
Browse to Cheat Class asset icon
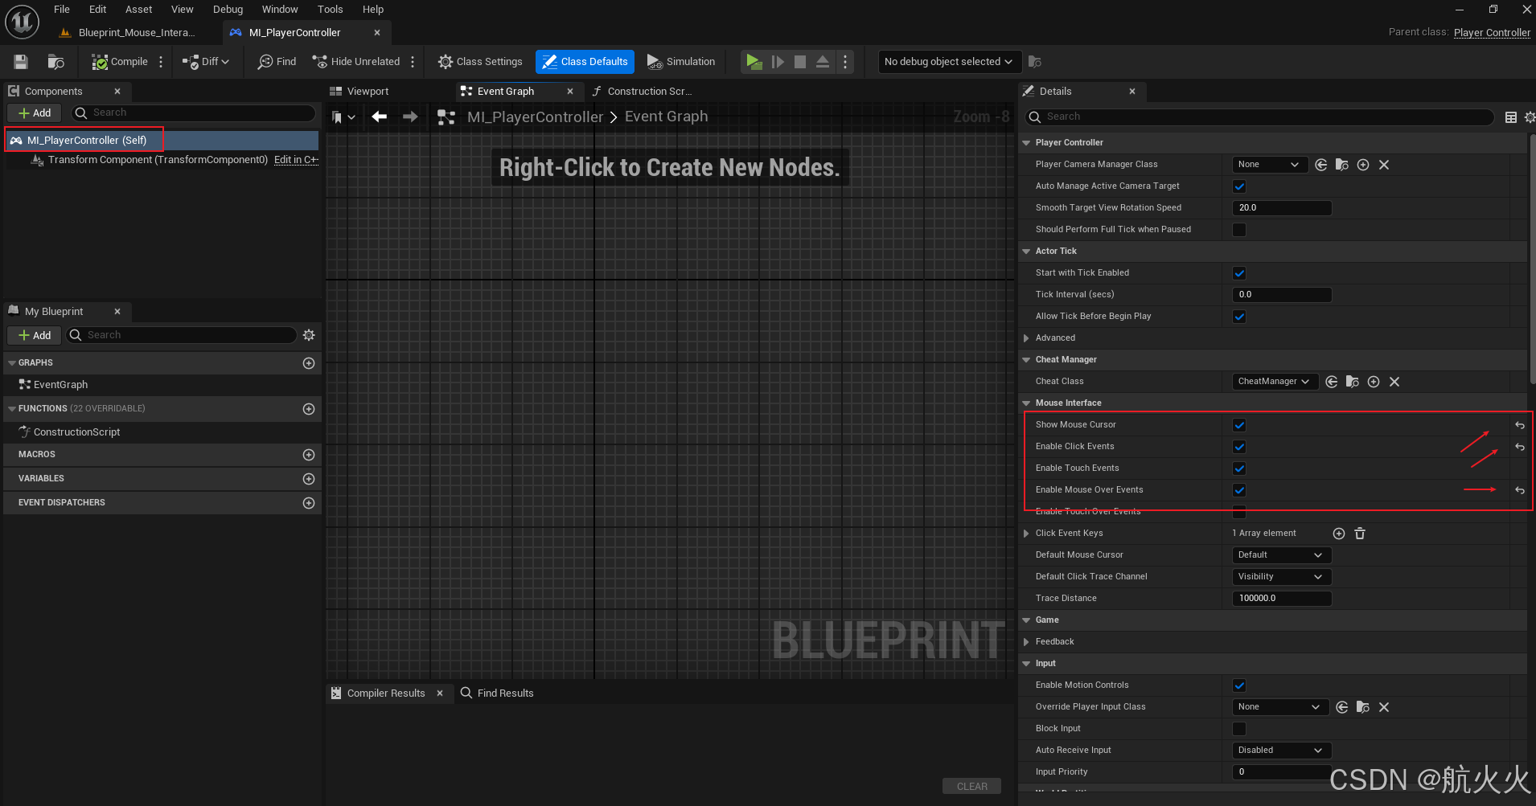(1353, 382)
